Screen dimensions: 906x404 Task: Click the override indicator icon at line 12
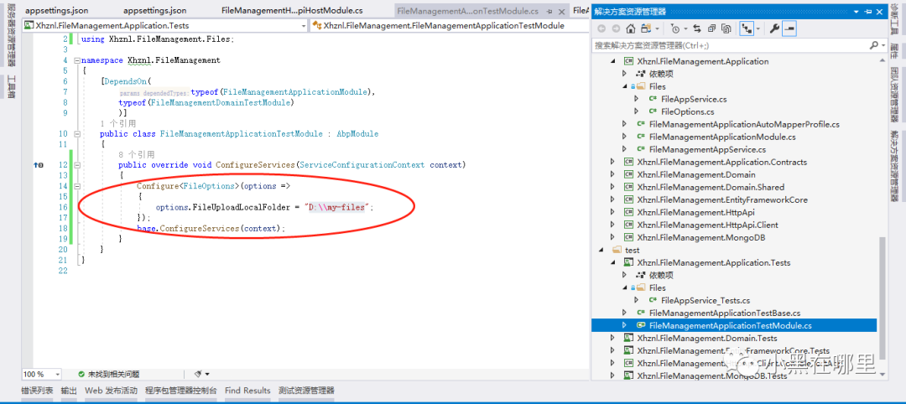tap(39, 165)
